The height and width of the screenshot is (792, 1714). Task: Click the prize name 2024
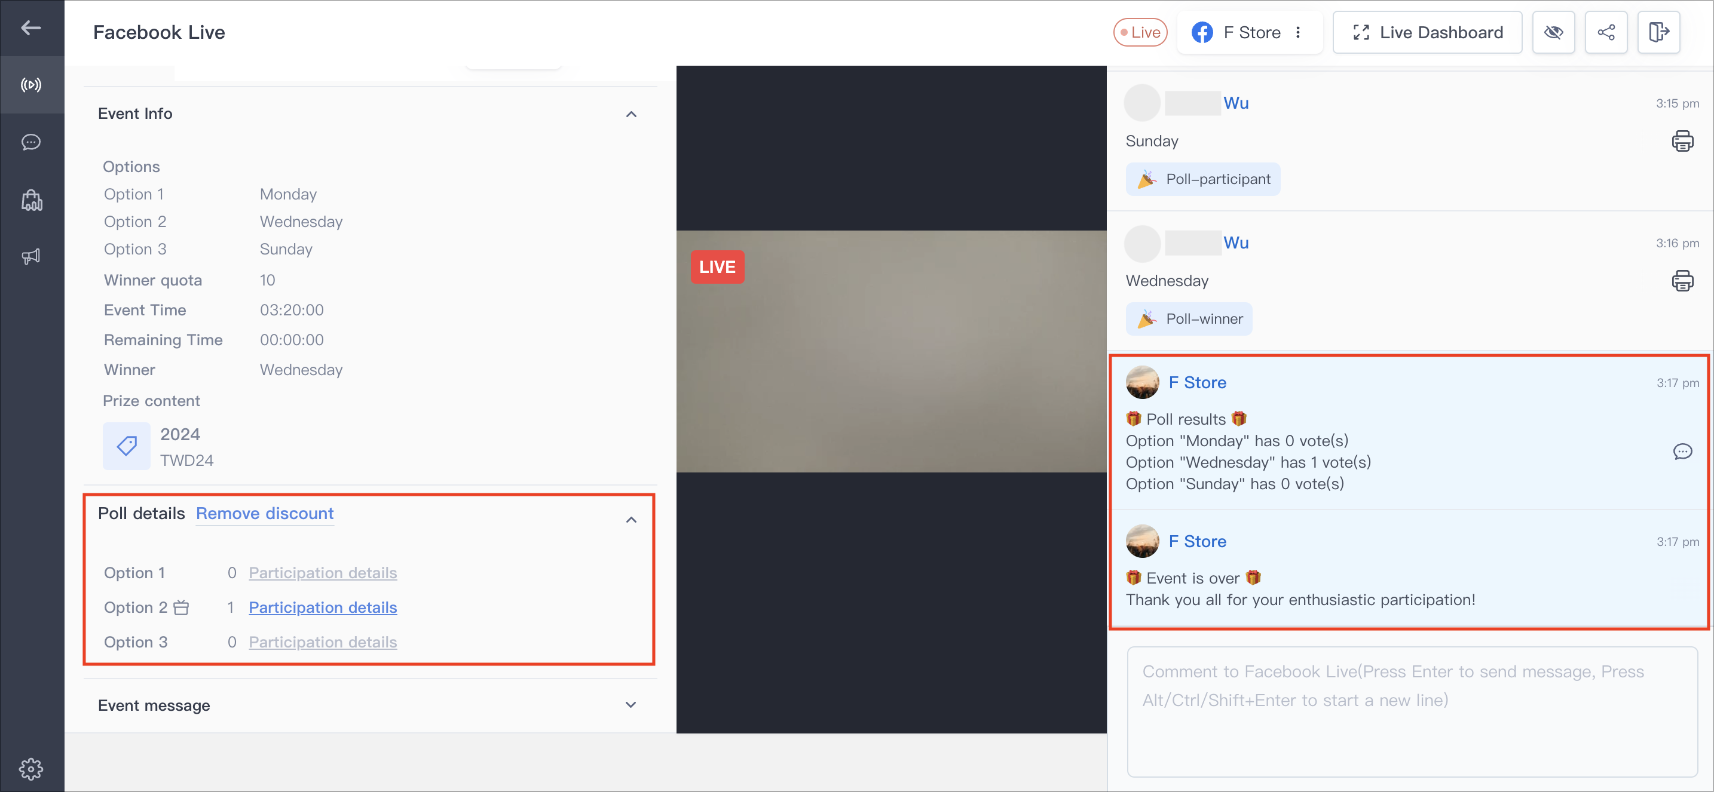[x=180, y=434]
